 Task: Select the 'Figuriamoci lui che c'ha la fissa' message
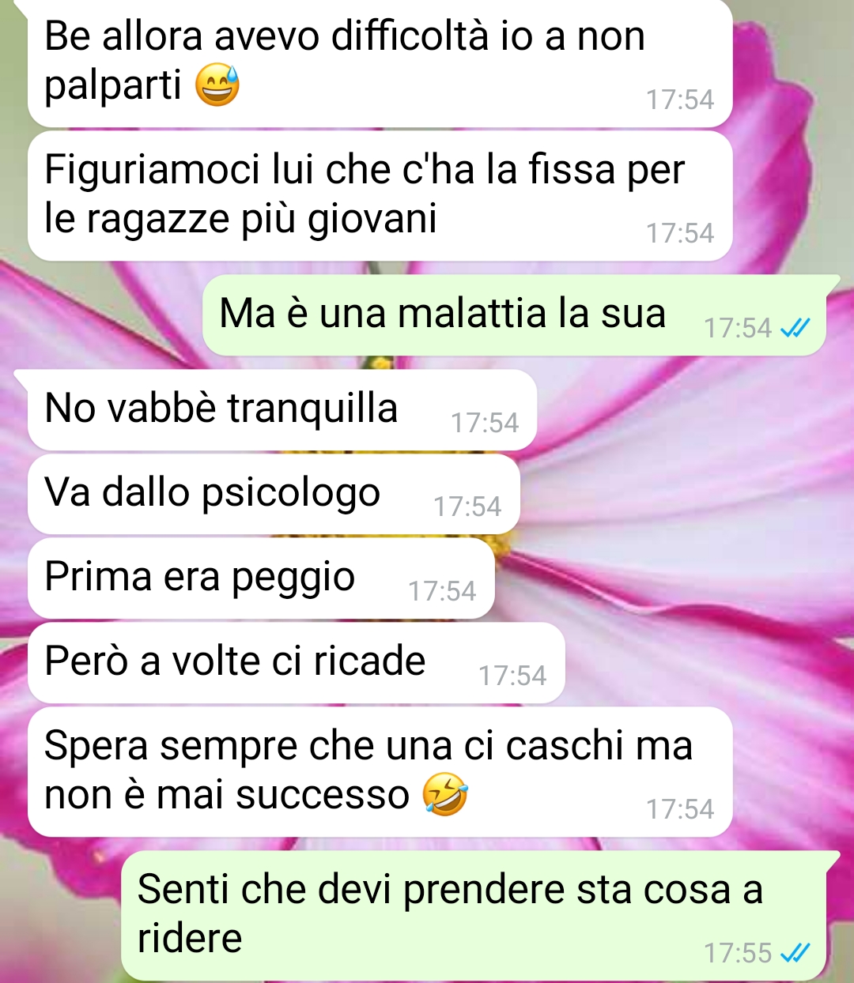tap(380, 196)
